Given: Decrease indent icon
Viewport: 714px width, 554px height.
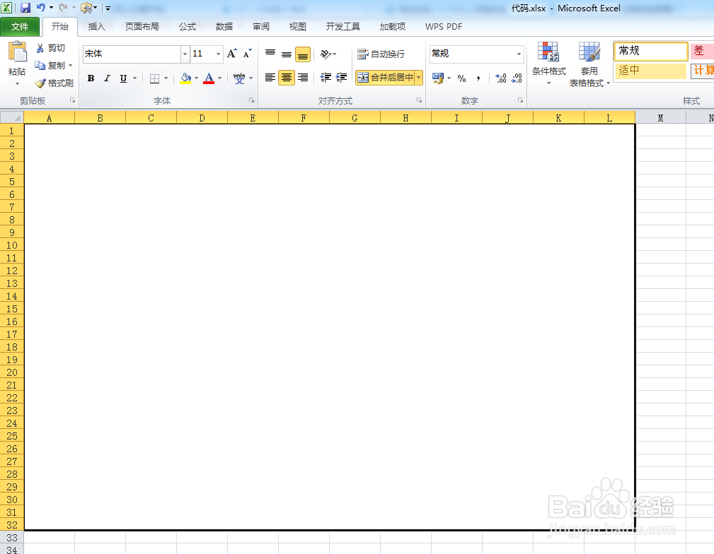Looking at the screenshot, I should [325, 78].
